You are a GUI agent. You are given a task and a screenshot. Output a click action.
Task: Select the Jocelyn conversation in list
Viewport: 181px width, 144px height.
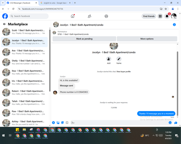pyautogui.click(x=24, y=42)
